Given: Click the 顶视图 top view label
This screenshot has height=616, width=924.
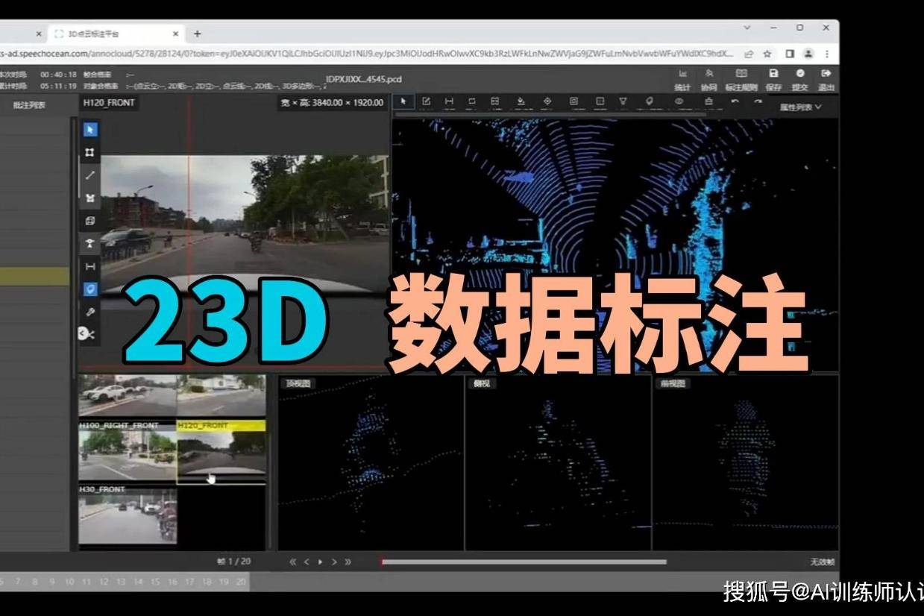Looking at the screenshot, I should [x=298, y=383].
